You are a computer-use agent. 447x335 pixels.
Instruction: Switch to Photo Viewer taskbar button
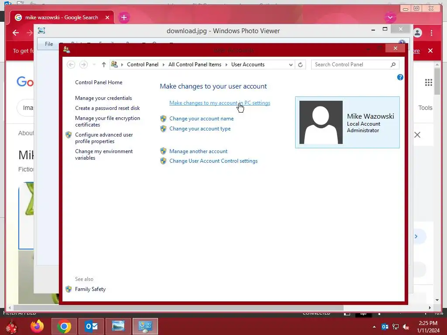(118, 326)
